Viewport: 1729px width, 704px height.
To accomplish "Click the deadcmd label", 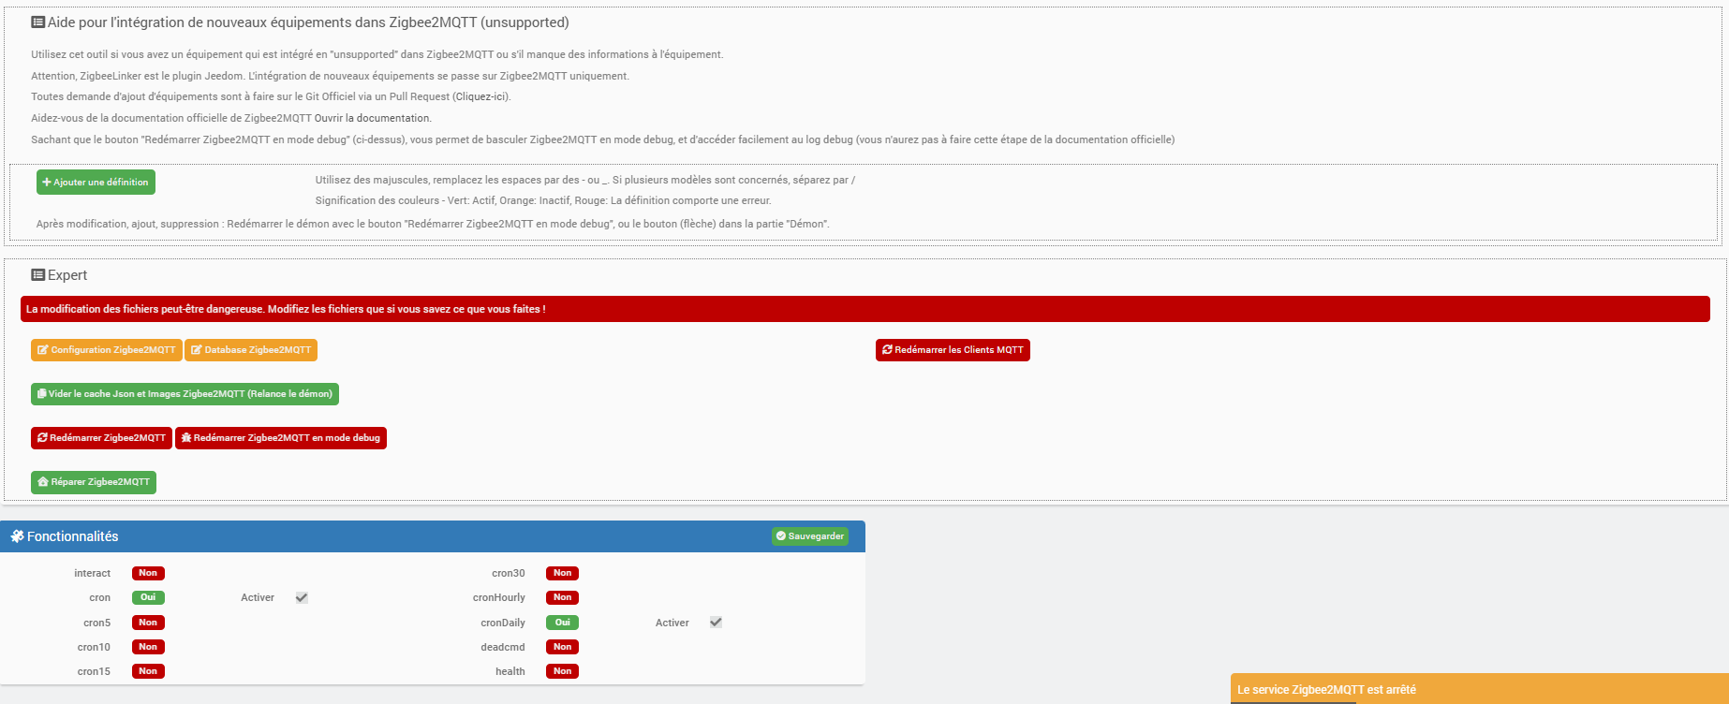I will (503, 647).
